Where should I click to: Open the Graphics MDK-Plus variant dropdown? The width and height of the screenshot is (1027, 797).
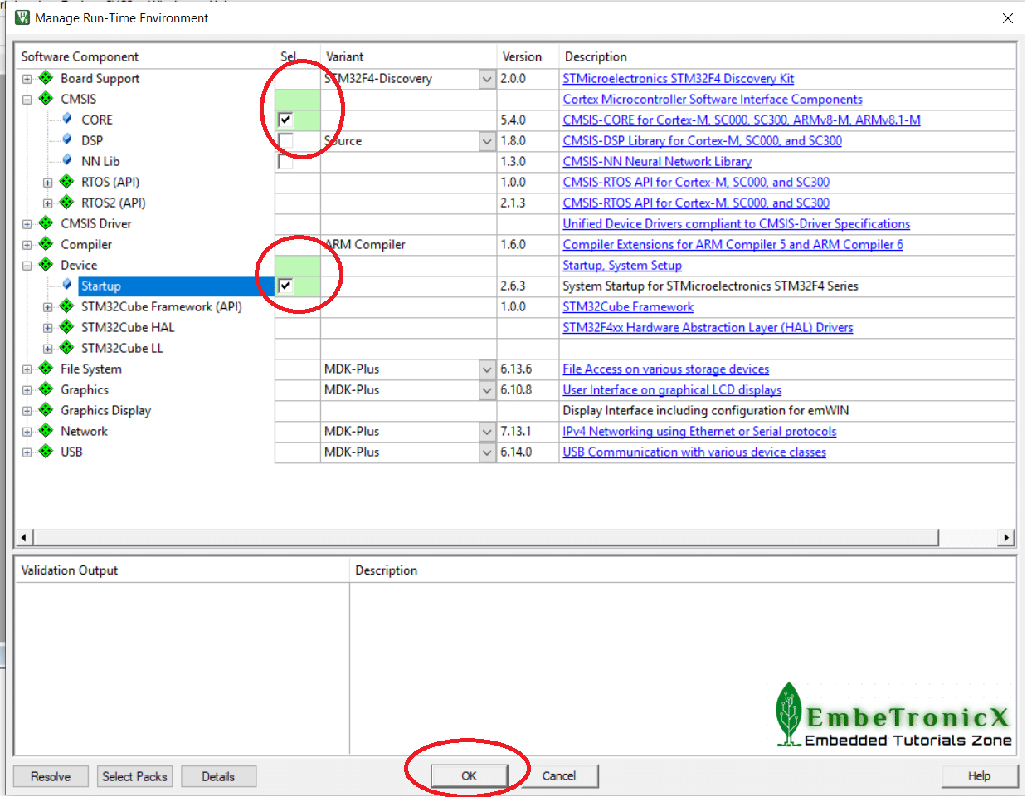tap(487, 390)
